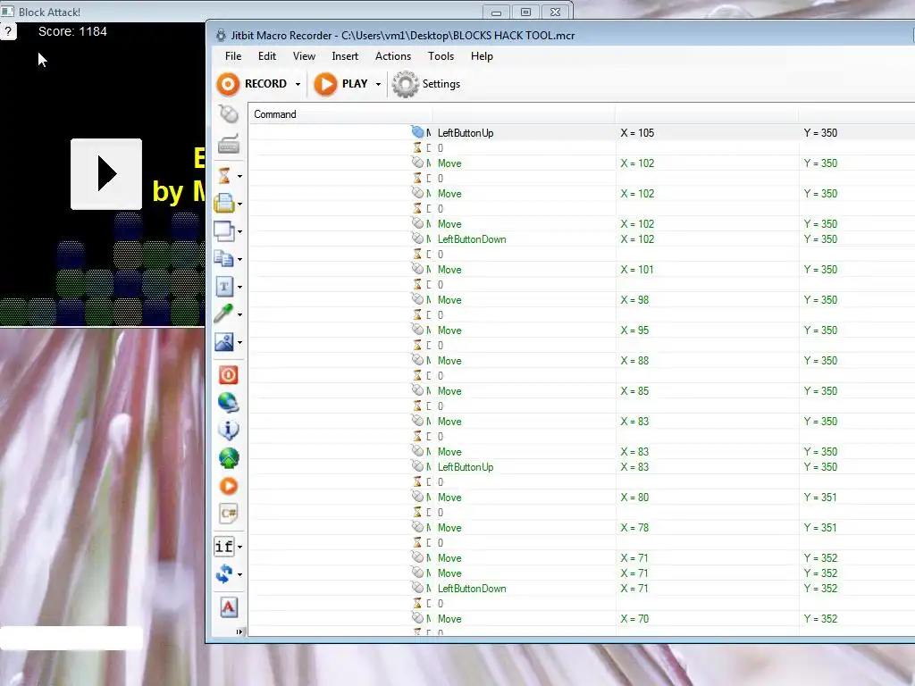This screenshot has height=686, width=915.
Task: Expand the hourglass delay dropdown arrow
Action: [x=239, y=176]
